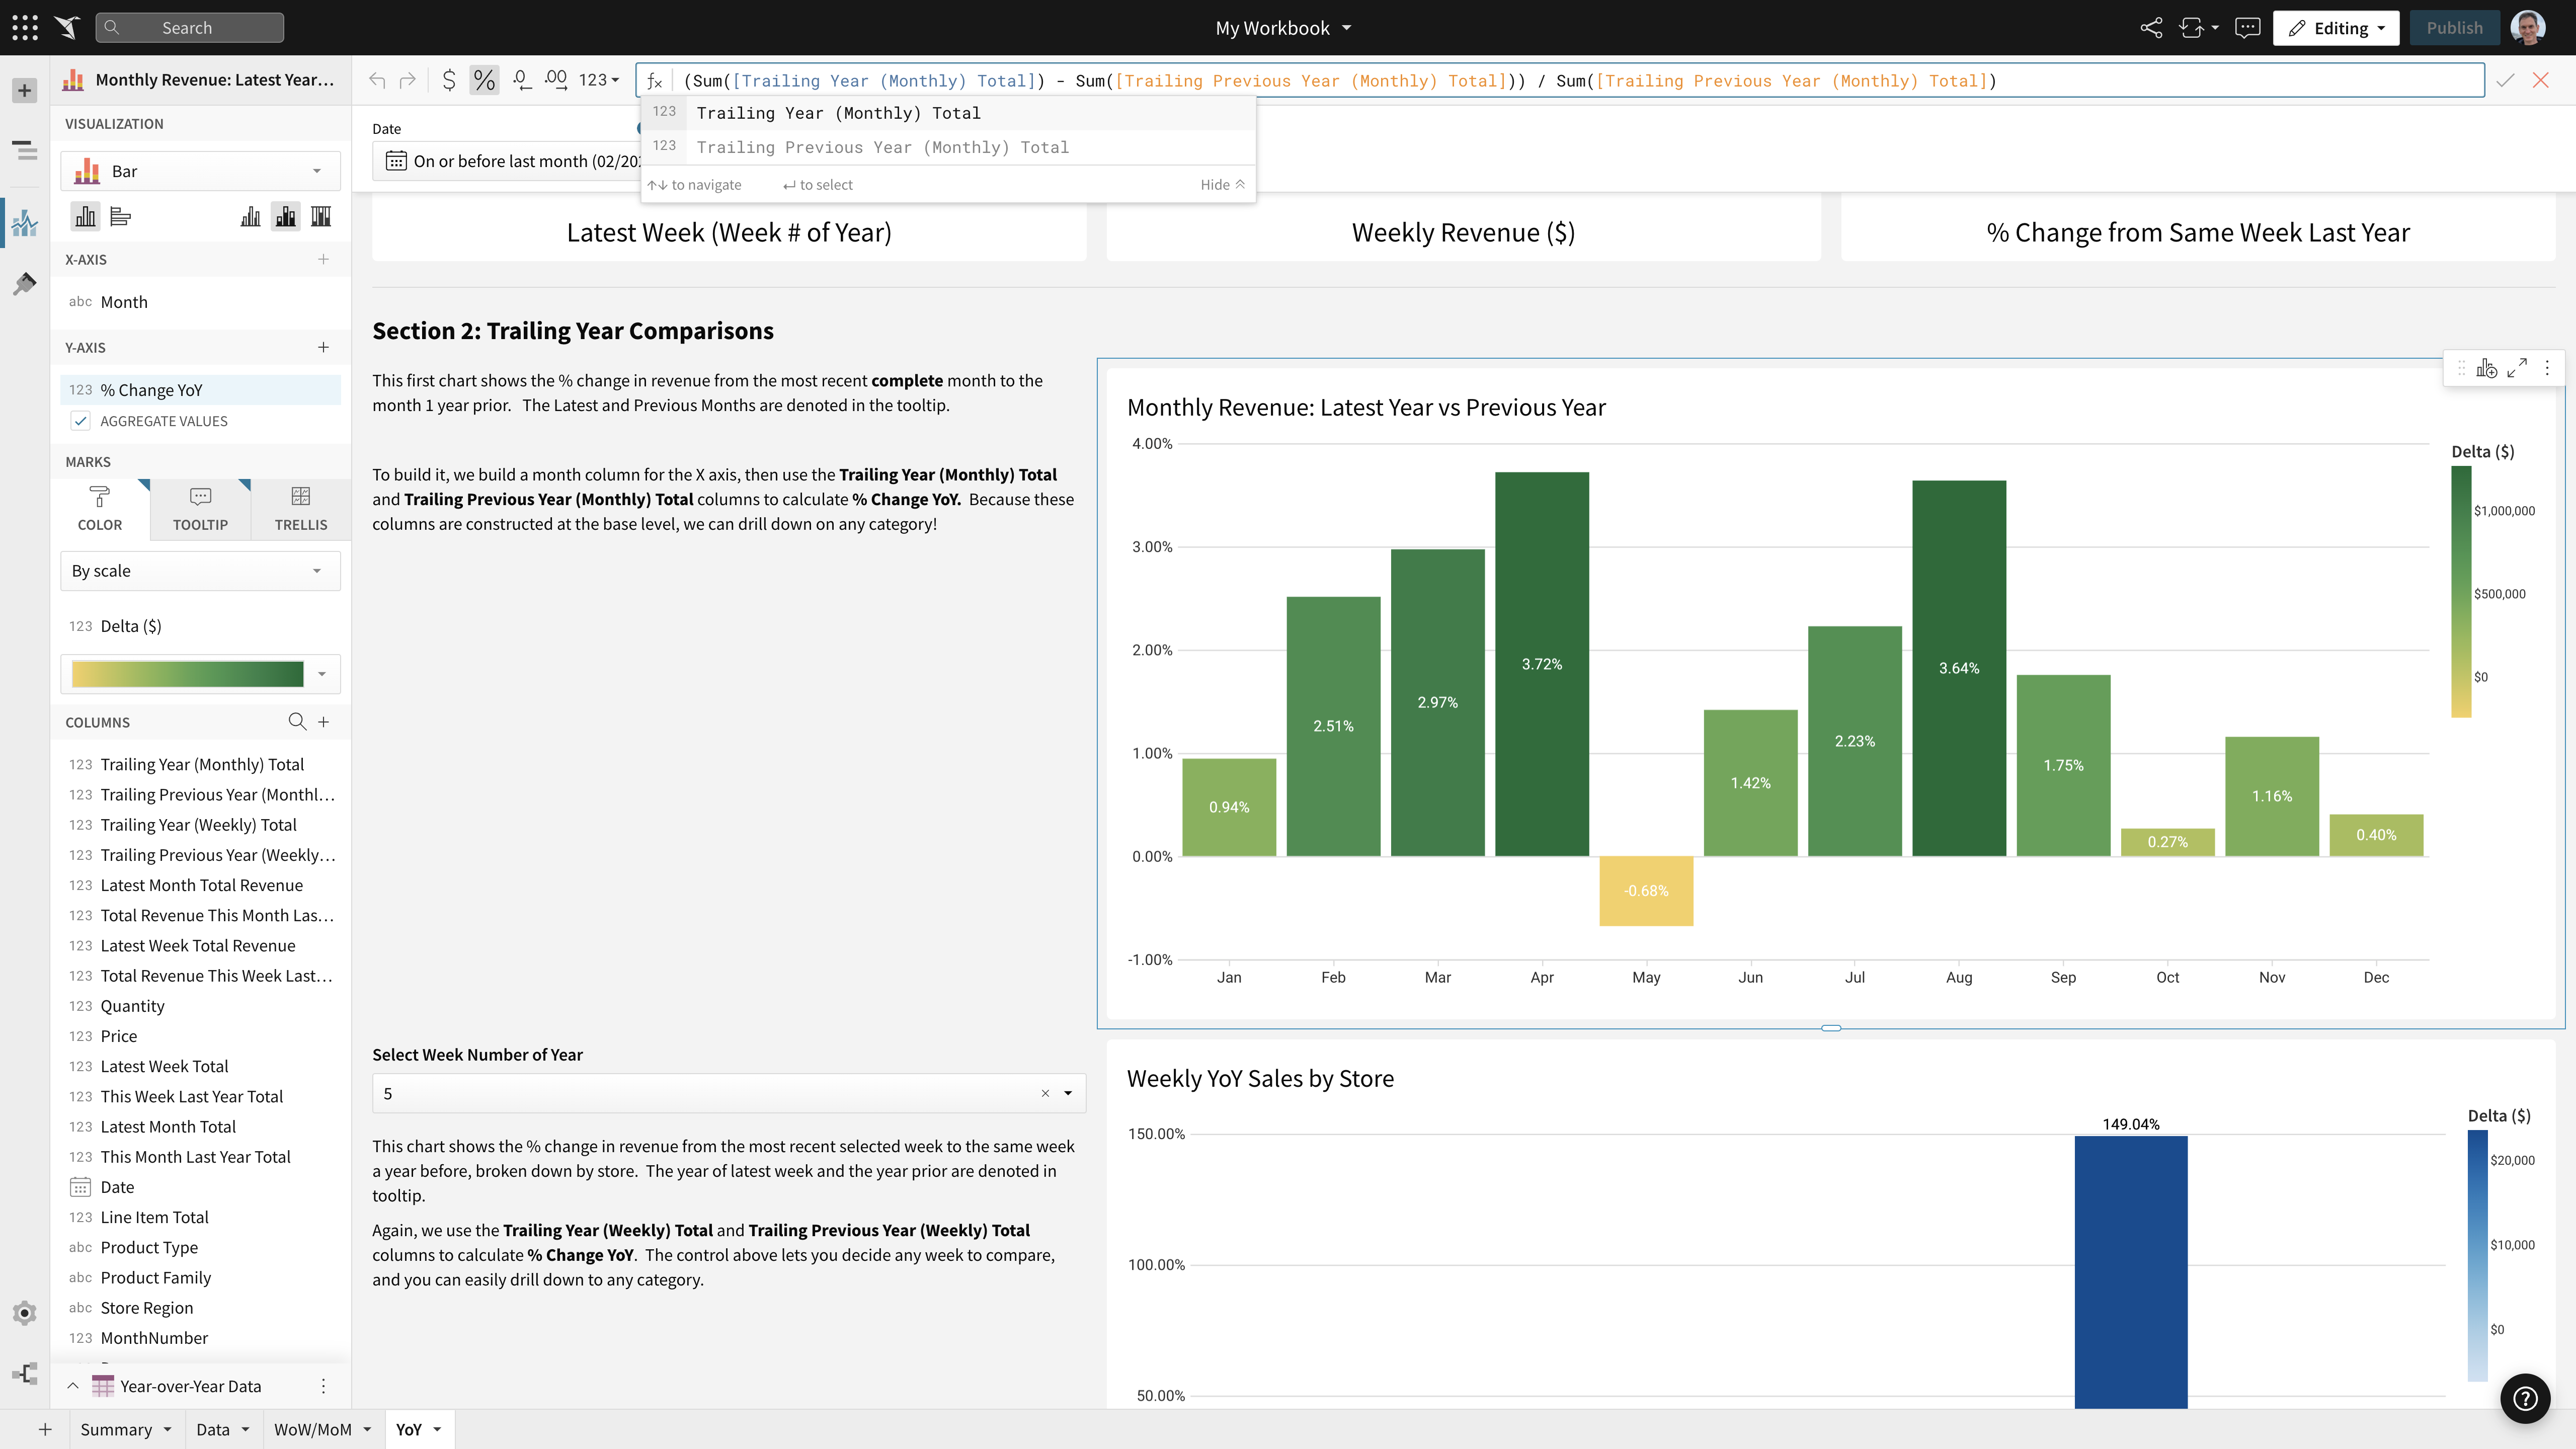Screen dimensions: 2576x1449
Task: Uncheck the Aggregate Values checkbox
Action: pyautogui.click(x=81, y=421)
